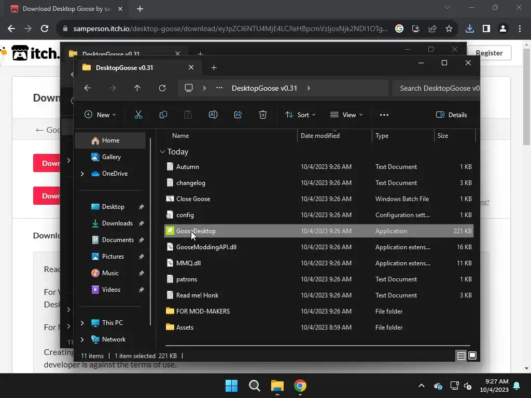The image size is (531, 398).
Task: Click the Paste clipboard icon
Action: click(x=188, y=115)
